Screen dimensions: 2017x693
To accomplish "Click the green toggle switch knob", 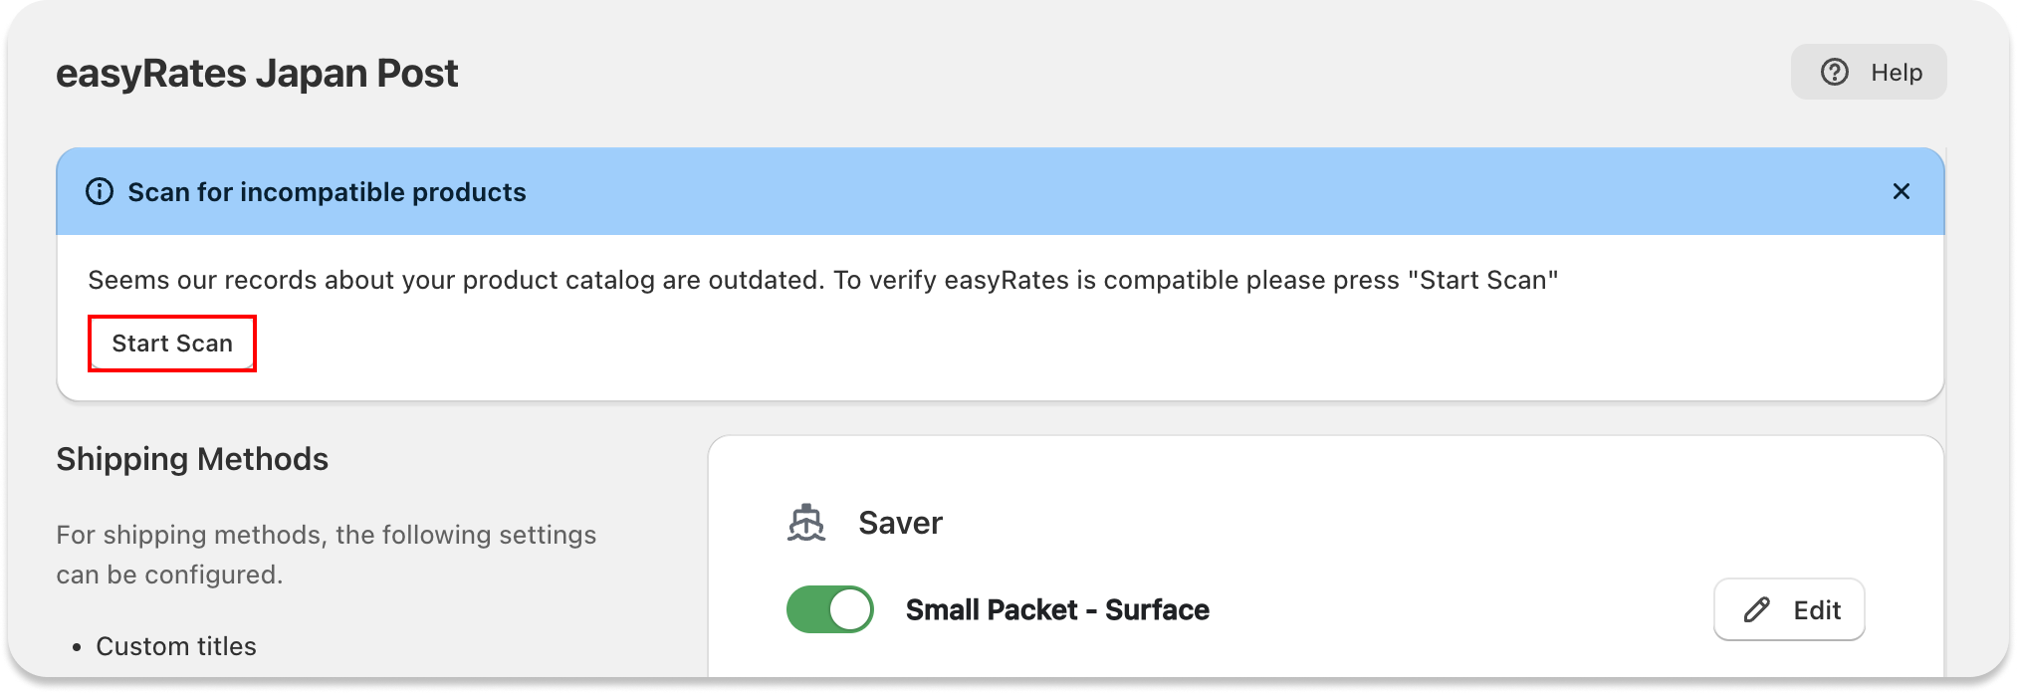I will pos(850,609).
